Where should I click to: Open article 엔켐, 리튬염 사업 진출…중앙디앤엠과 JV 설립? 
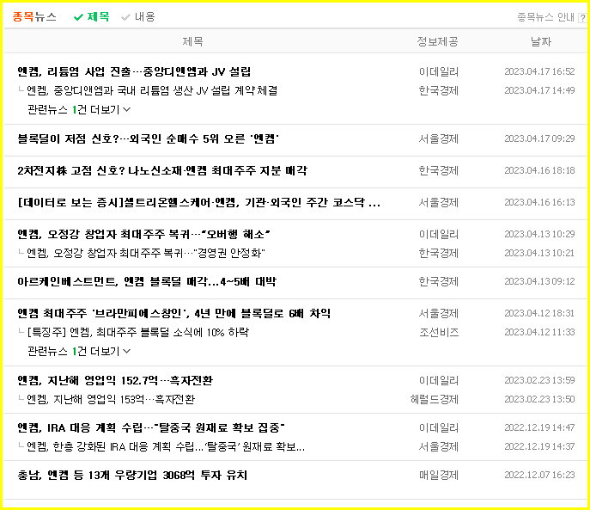134,71
